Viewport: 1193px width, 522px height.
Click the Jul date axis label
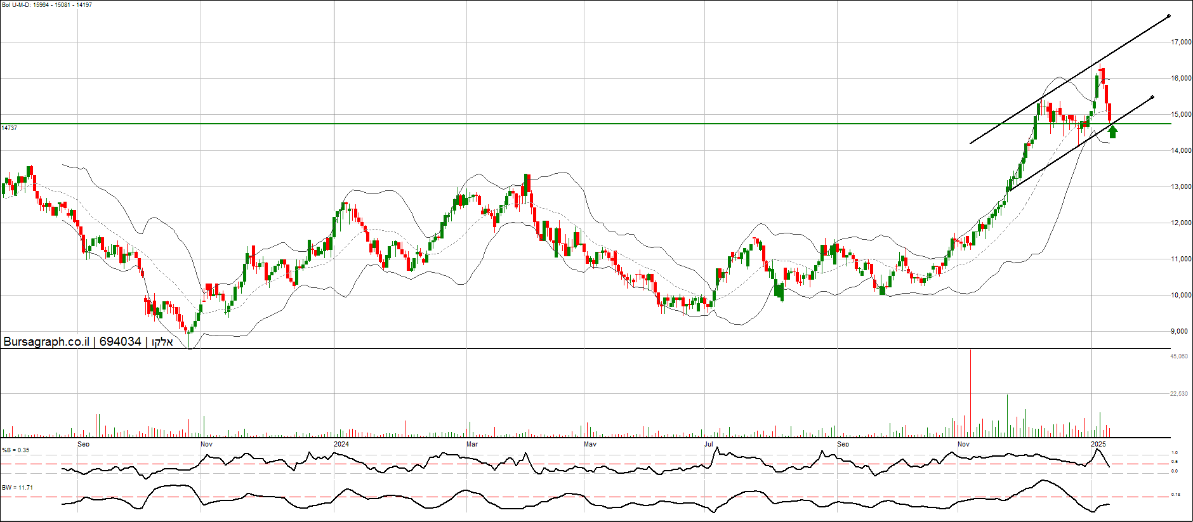coord(708,444)
